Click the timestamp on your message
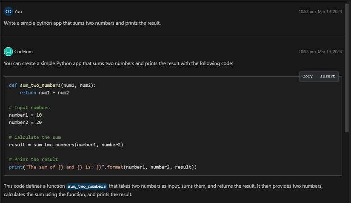This screenshot has height=203, width=351. point(320,11)
